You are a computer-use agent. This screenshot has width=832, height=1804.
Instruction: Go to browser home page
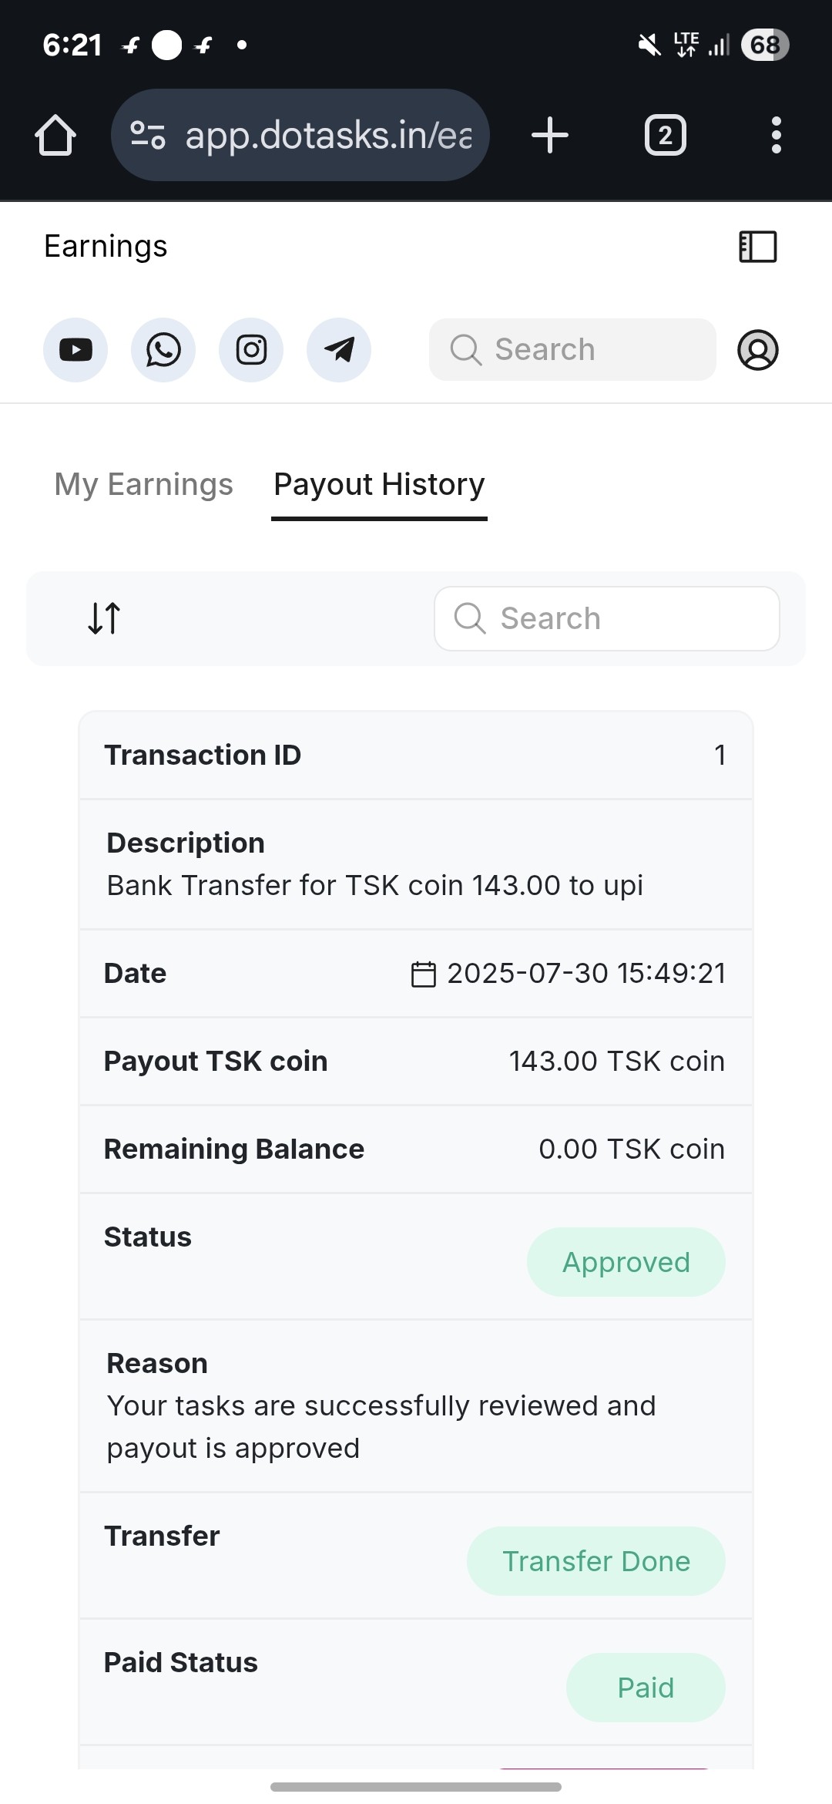pyautogui.click(x=55, y=136)
